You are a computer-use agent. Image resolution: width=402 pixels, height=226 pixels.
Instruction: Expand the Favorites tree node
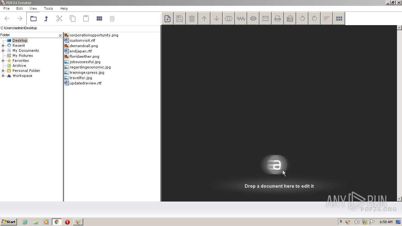tap(3, 61)
